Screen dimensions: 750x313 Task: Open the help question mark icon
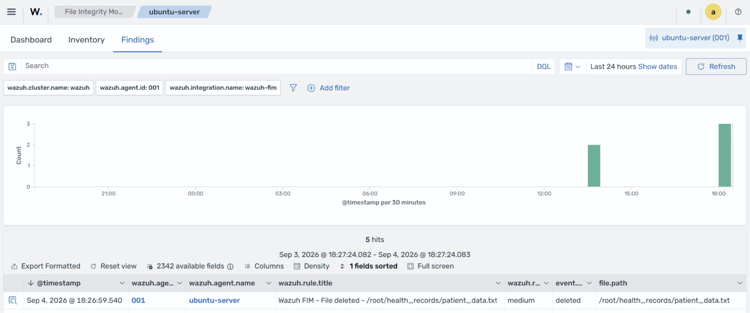(738, 12)
